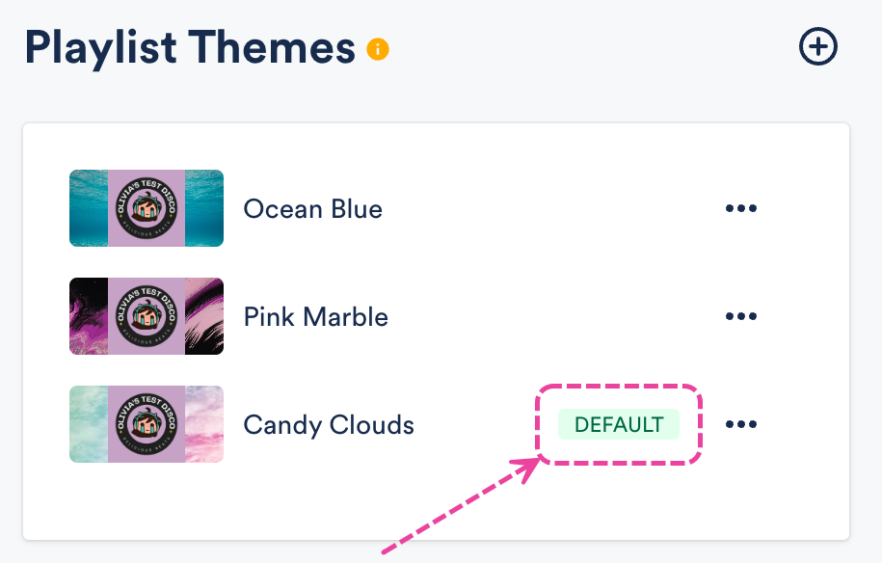Viewport: 882px width, 563px height.
Task: Click the black-magenta left side of Pink Marble thumbnail
Action: click(88, 316)
